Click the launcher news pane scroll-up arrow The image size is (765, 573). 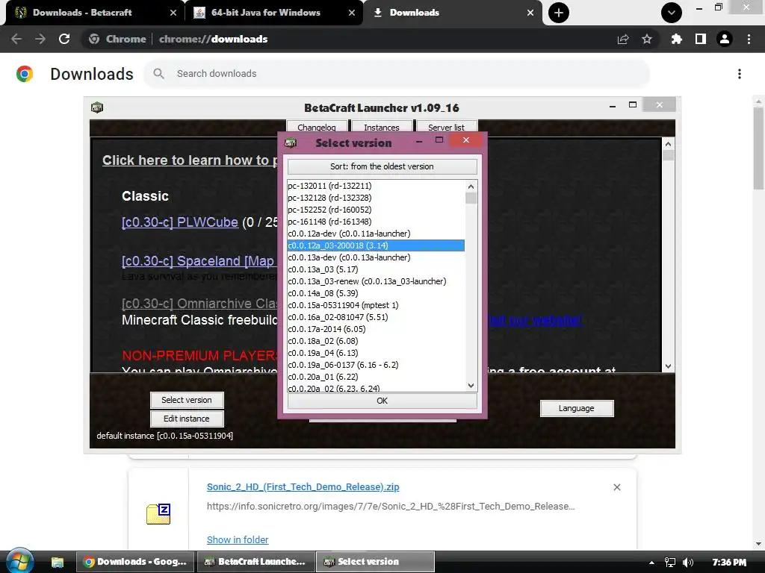[669, 144]
